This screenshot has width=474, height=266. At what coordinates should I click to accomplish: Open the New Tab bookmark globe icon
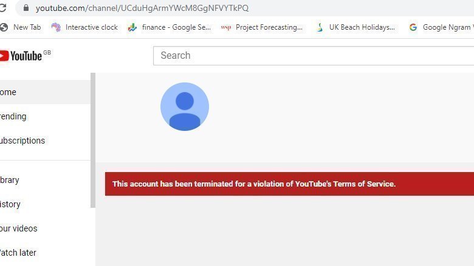pyautogui.click(x=4, y=27)
